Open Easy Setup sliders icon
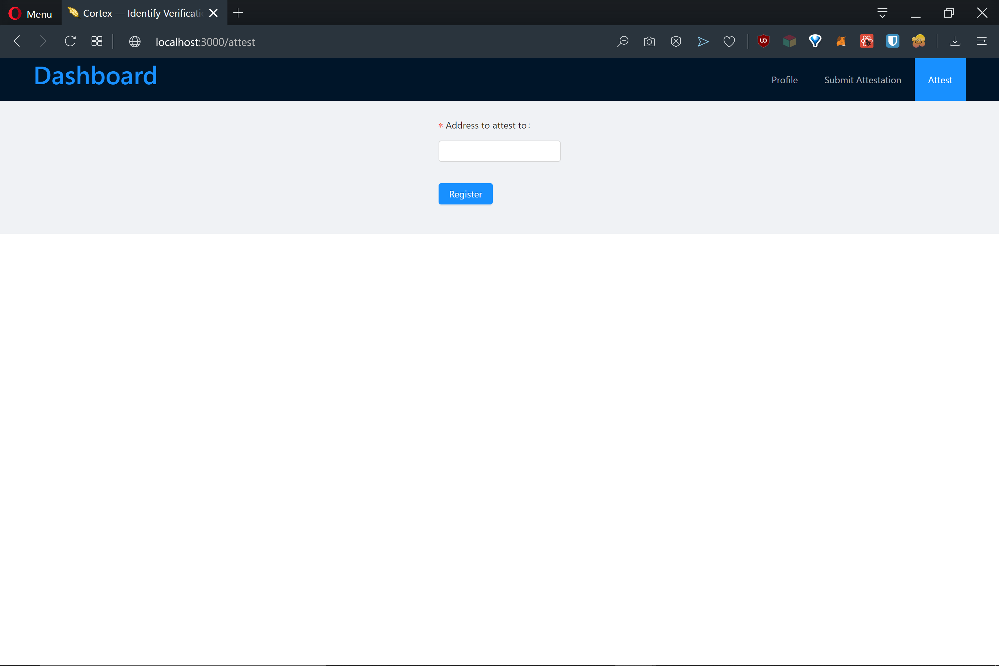This screenshot has height=666, width=999. click(982, 41)
